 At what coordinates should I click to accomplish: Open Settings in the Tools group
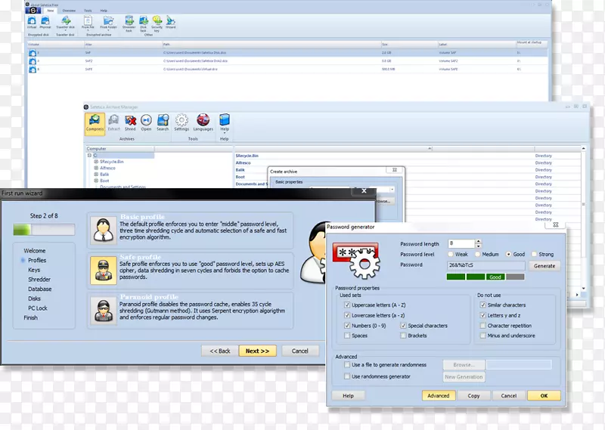coord(181,122)
